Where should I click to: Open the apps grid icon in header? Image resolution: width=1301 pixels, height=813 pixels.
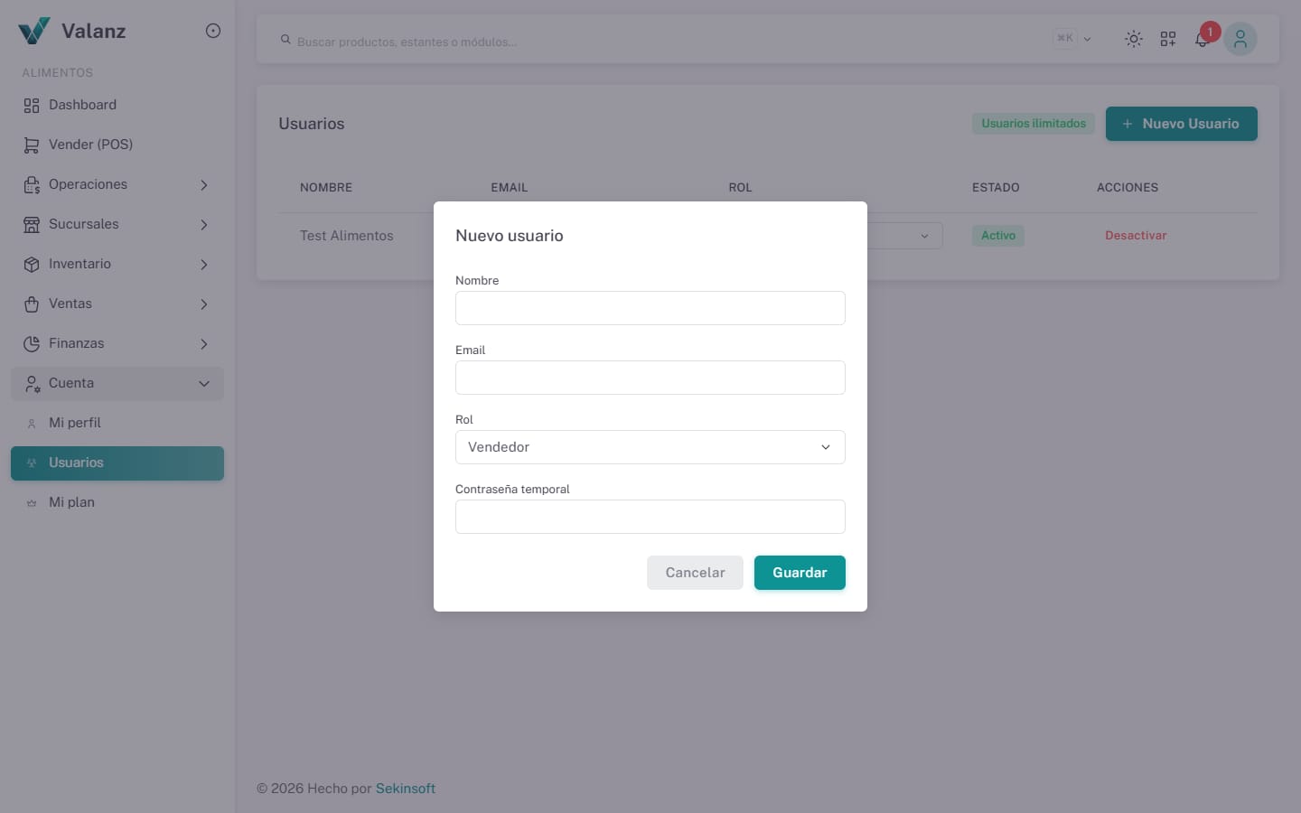coord(1168,39)
